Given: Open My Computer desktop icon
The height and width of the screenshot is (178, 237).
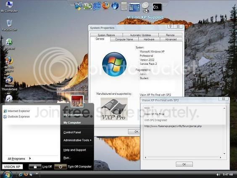Looking at the screenshot, I should (9, 7).
